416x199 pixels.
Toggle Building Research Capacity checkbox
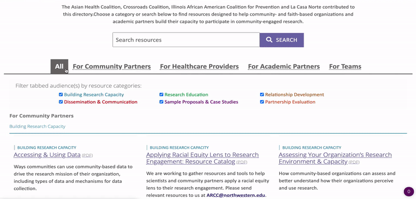coord(61,94)
